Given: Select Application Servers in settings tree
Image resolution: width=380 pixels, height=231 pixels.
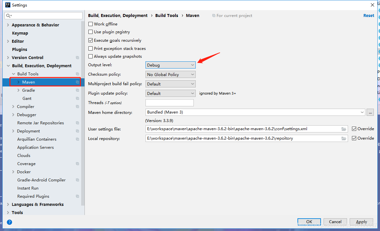Looking at the screenshot, I should tap(35, 147).
